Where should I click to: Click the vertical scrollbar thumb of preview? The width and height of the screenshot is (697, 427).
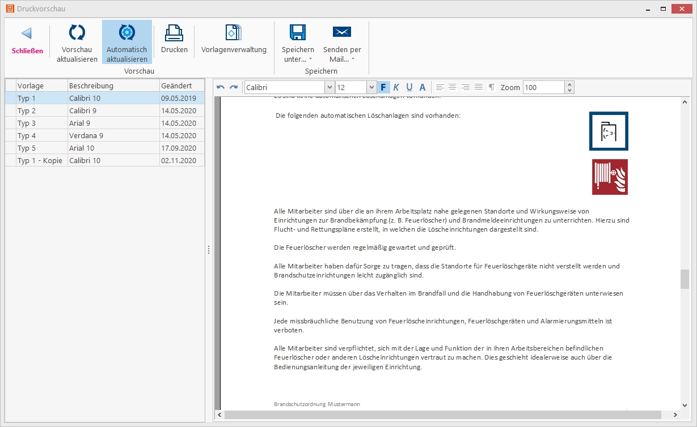point(685,279)
